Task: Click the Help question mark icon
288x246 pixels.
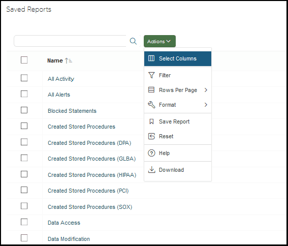Action: [x=151, y=153]
